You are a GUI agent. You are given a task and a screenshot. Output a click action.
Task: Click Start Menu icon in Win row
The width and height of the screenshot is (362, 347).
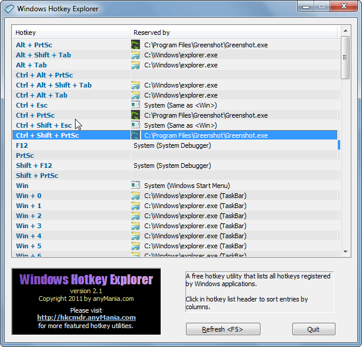[x=135, y=186]
